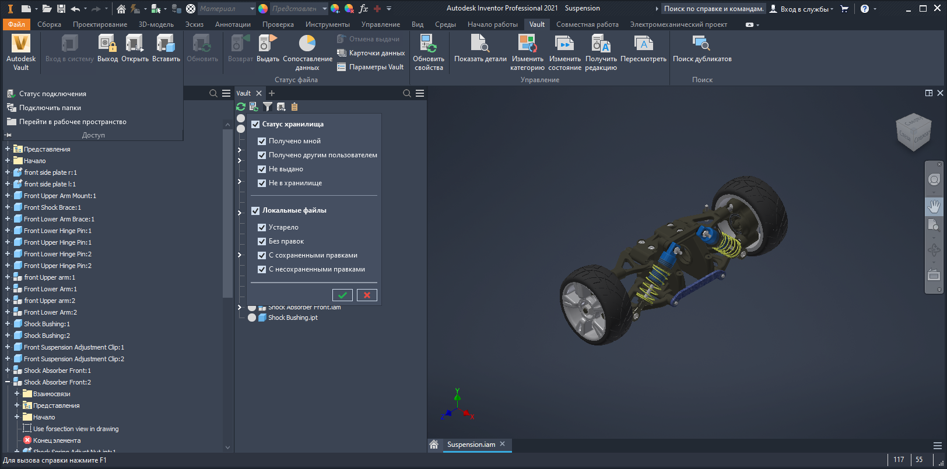Switch to the Сборка ribbon tab

coord(49,24)
